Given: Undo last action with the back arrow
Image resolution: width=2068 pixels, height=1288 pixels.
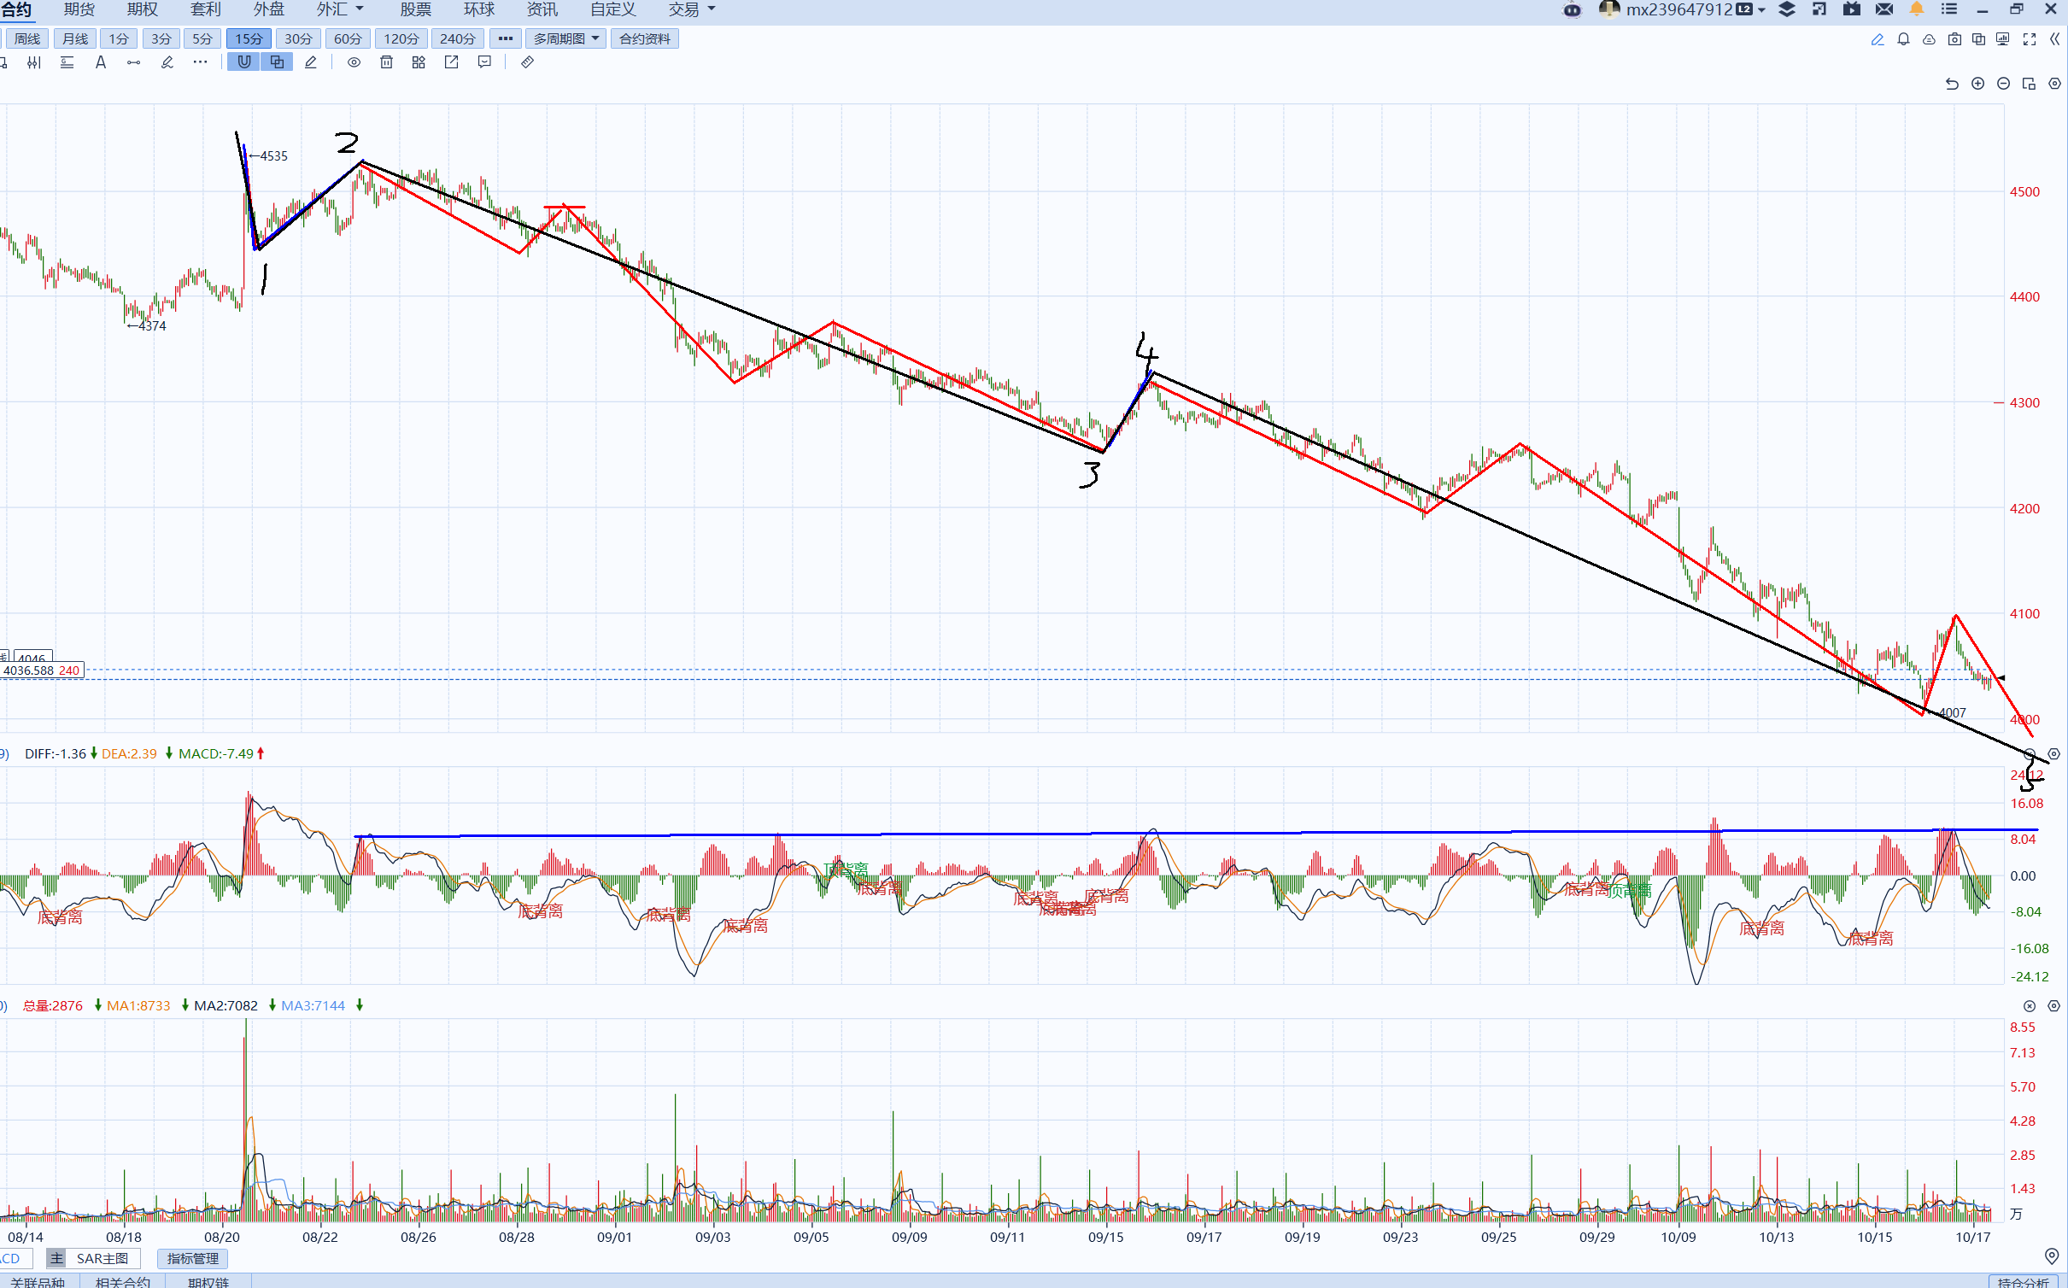Looking at the screenshot, I should pyautogui.click(x=1952, y=84).
